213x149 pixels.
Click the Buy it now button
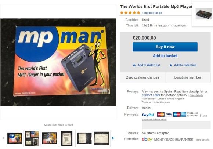tap(165, 47)
